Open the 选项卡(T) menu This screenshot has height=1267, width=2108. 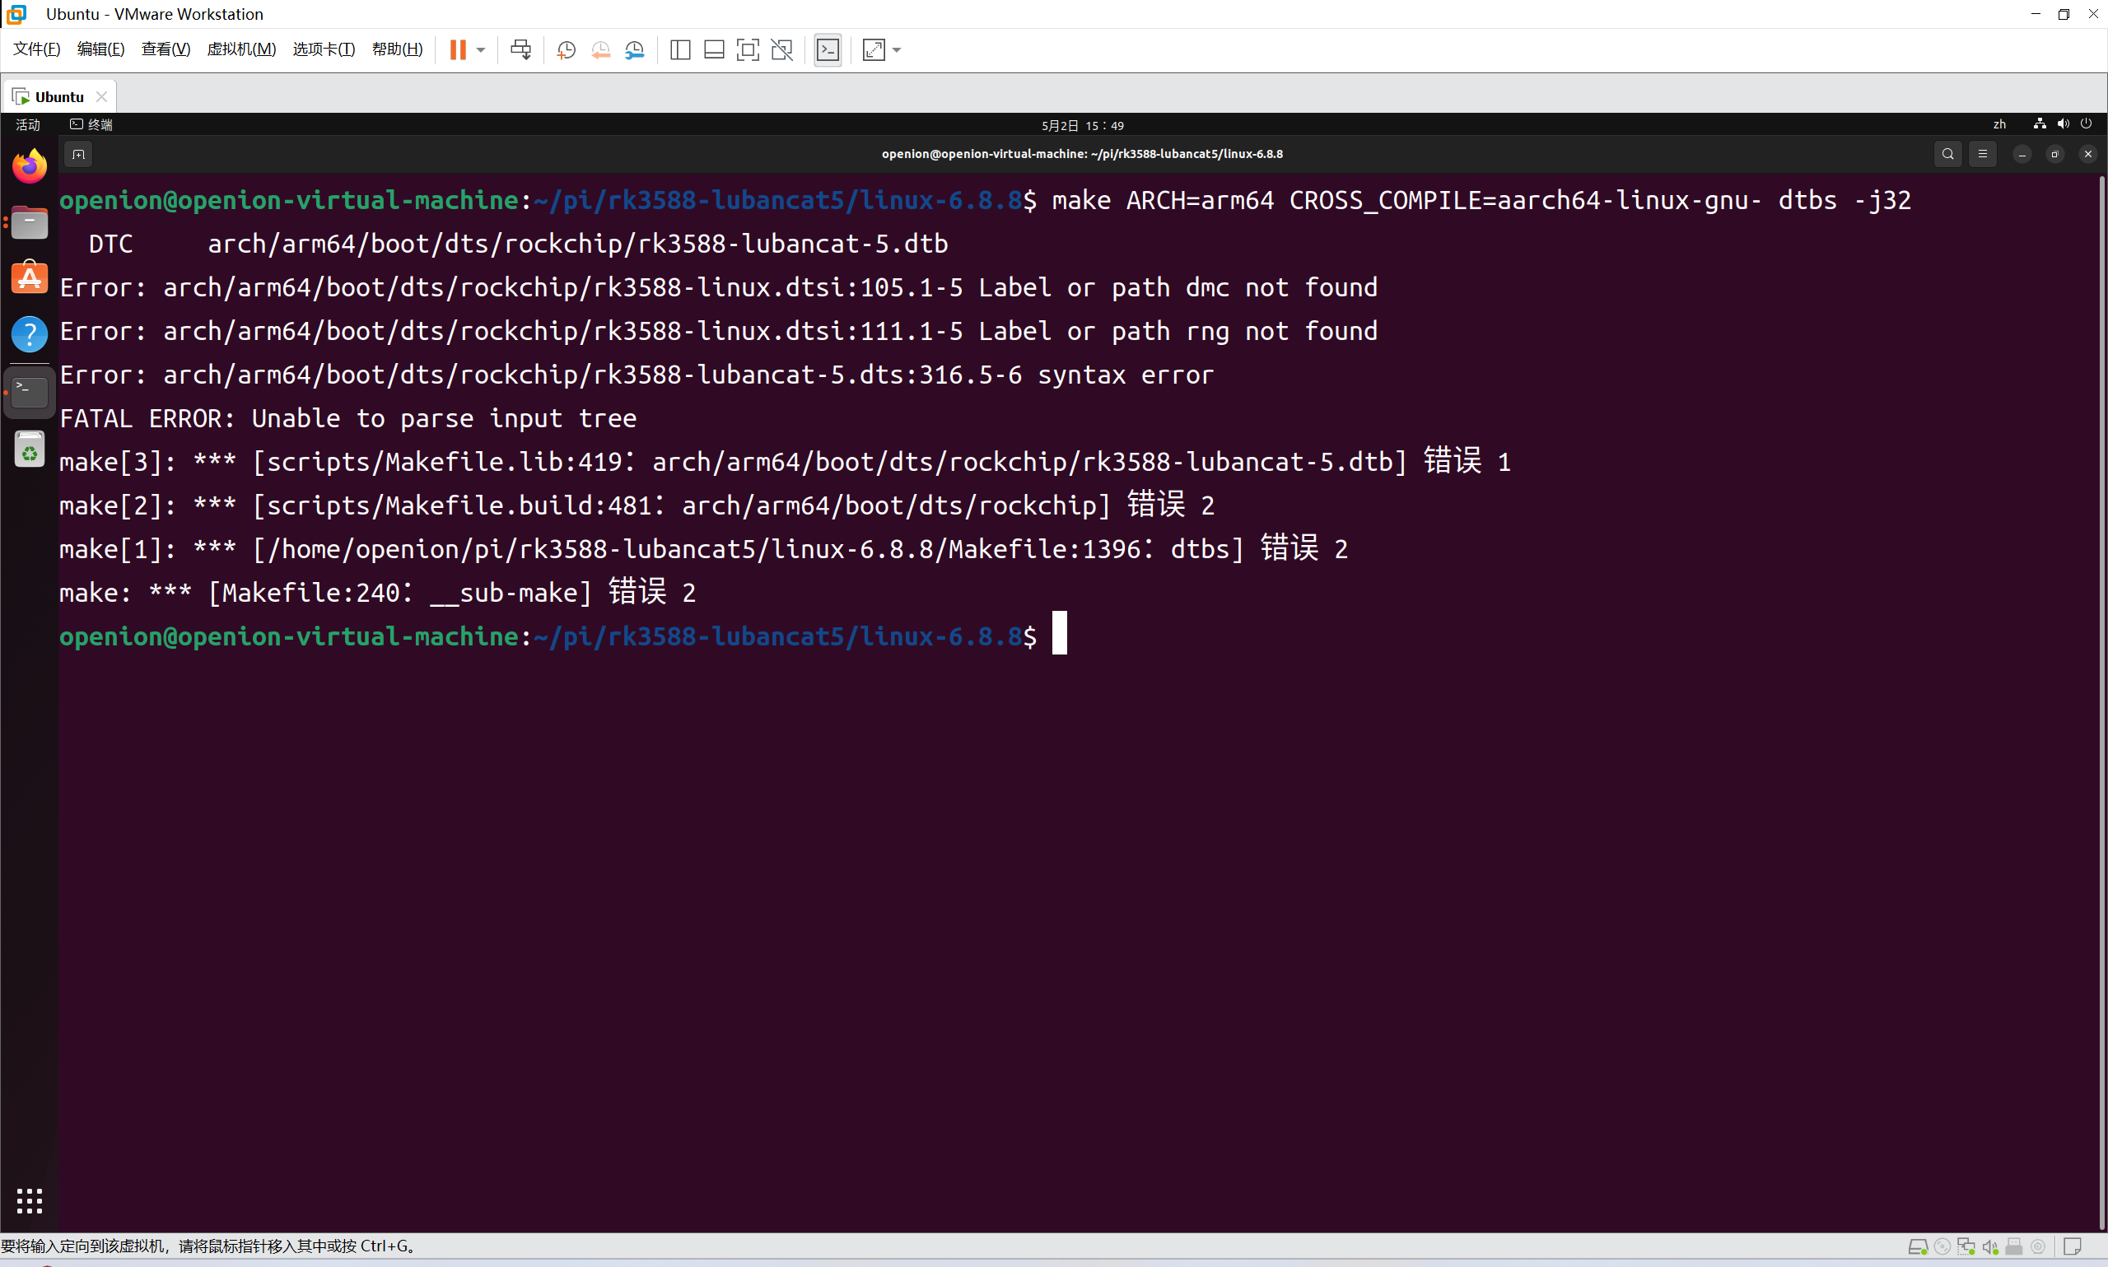pos(324,49)
